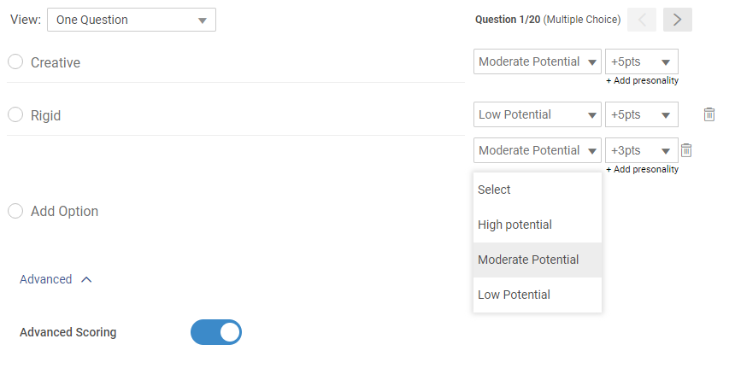Select the Add Option radio button

(x=15, y=211)
